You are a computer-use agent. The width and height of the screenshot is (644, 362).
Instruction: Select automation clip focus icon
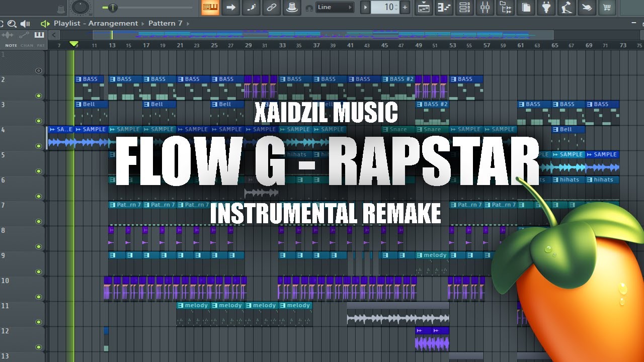(24, 35)
